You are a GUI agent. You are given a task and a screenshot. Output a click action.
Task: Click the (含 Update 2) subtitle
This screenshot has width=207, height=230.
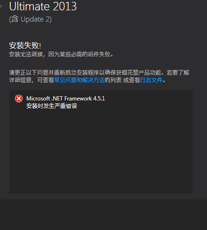(x=31, y=19)
